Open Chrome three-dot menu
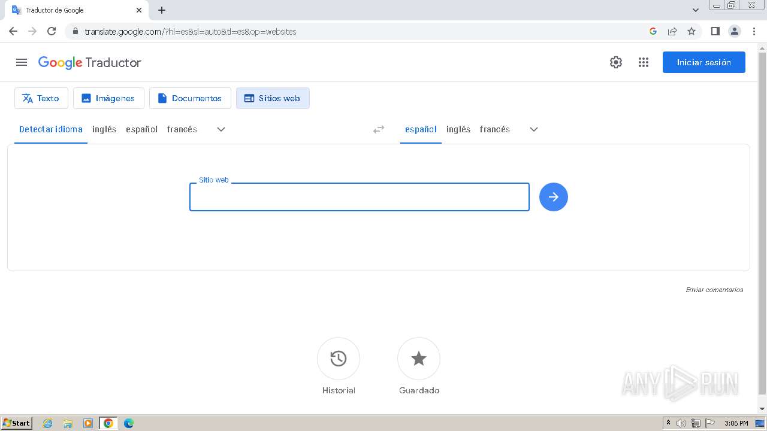Viewport: 767px width, 431px height. click(x=754, y=31)
